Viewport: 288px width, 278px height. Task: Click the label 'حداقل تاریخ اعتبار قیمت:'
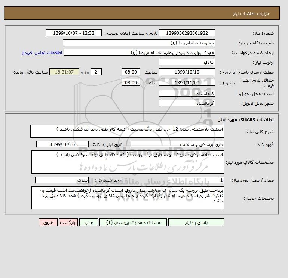tap(257, 83)
